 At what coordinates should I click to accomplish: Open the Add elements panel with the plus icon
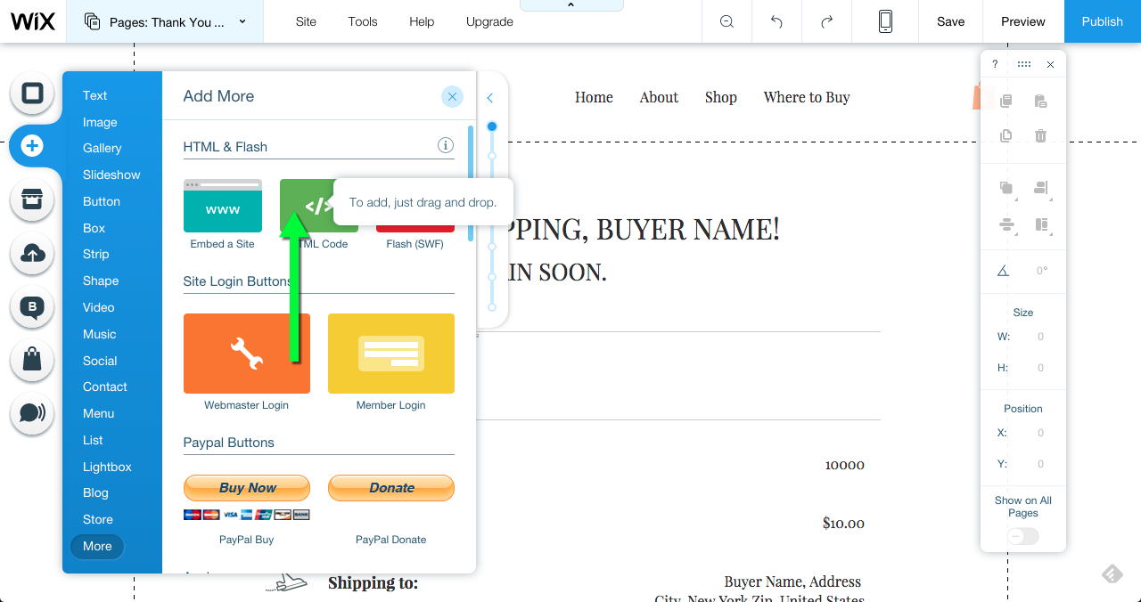point(33,147)
